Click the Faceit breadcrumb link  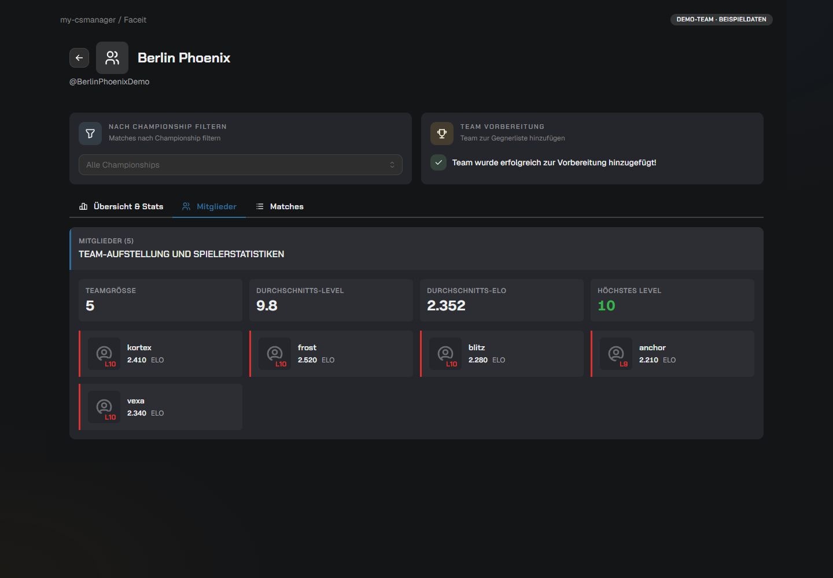[x=135, y=20]
